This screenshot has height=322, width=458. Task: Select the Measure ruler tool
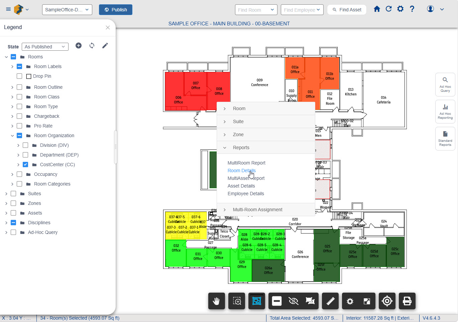[x=330, y=301]
